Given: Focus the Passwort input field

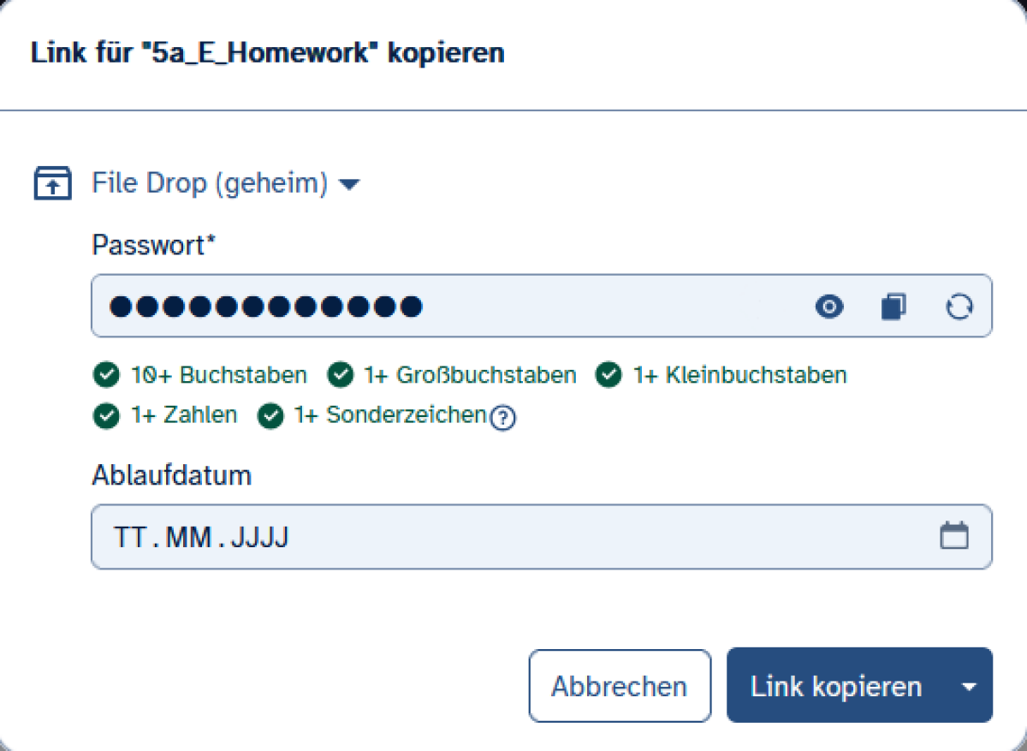Looking at the screenshot, I should coord(445,307).
